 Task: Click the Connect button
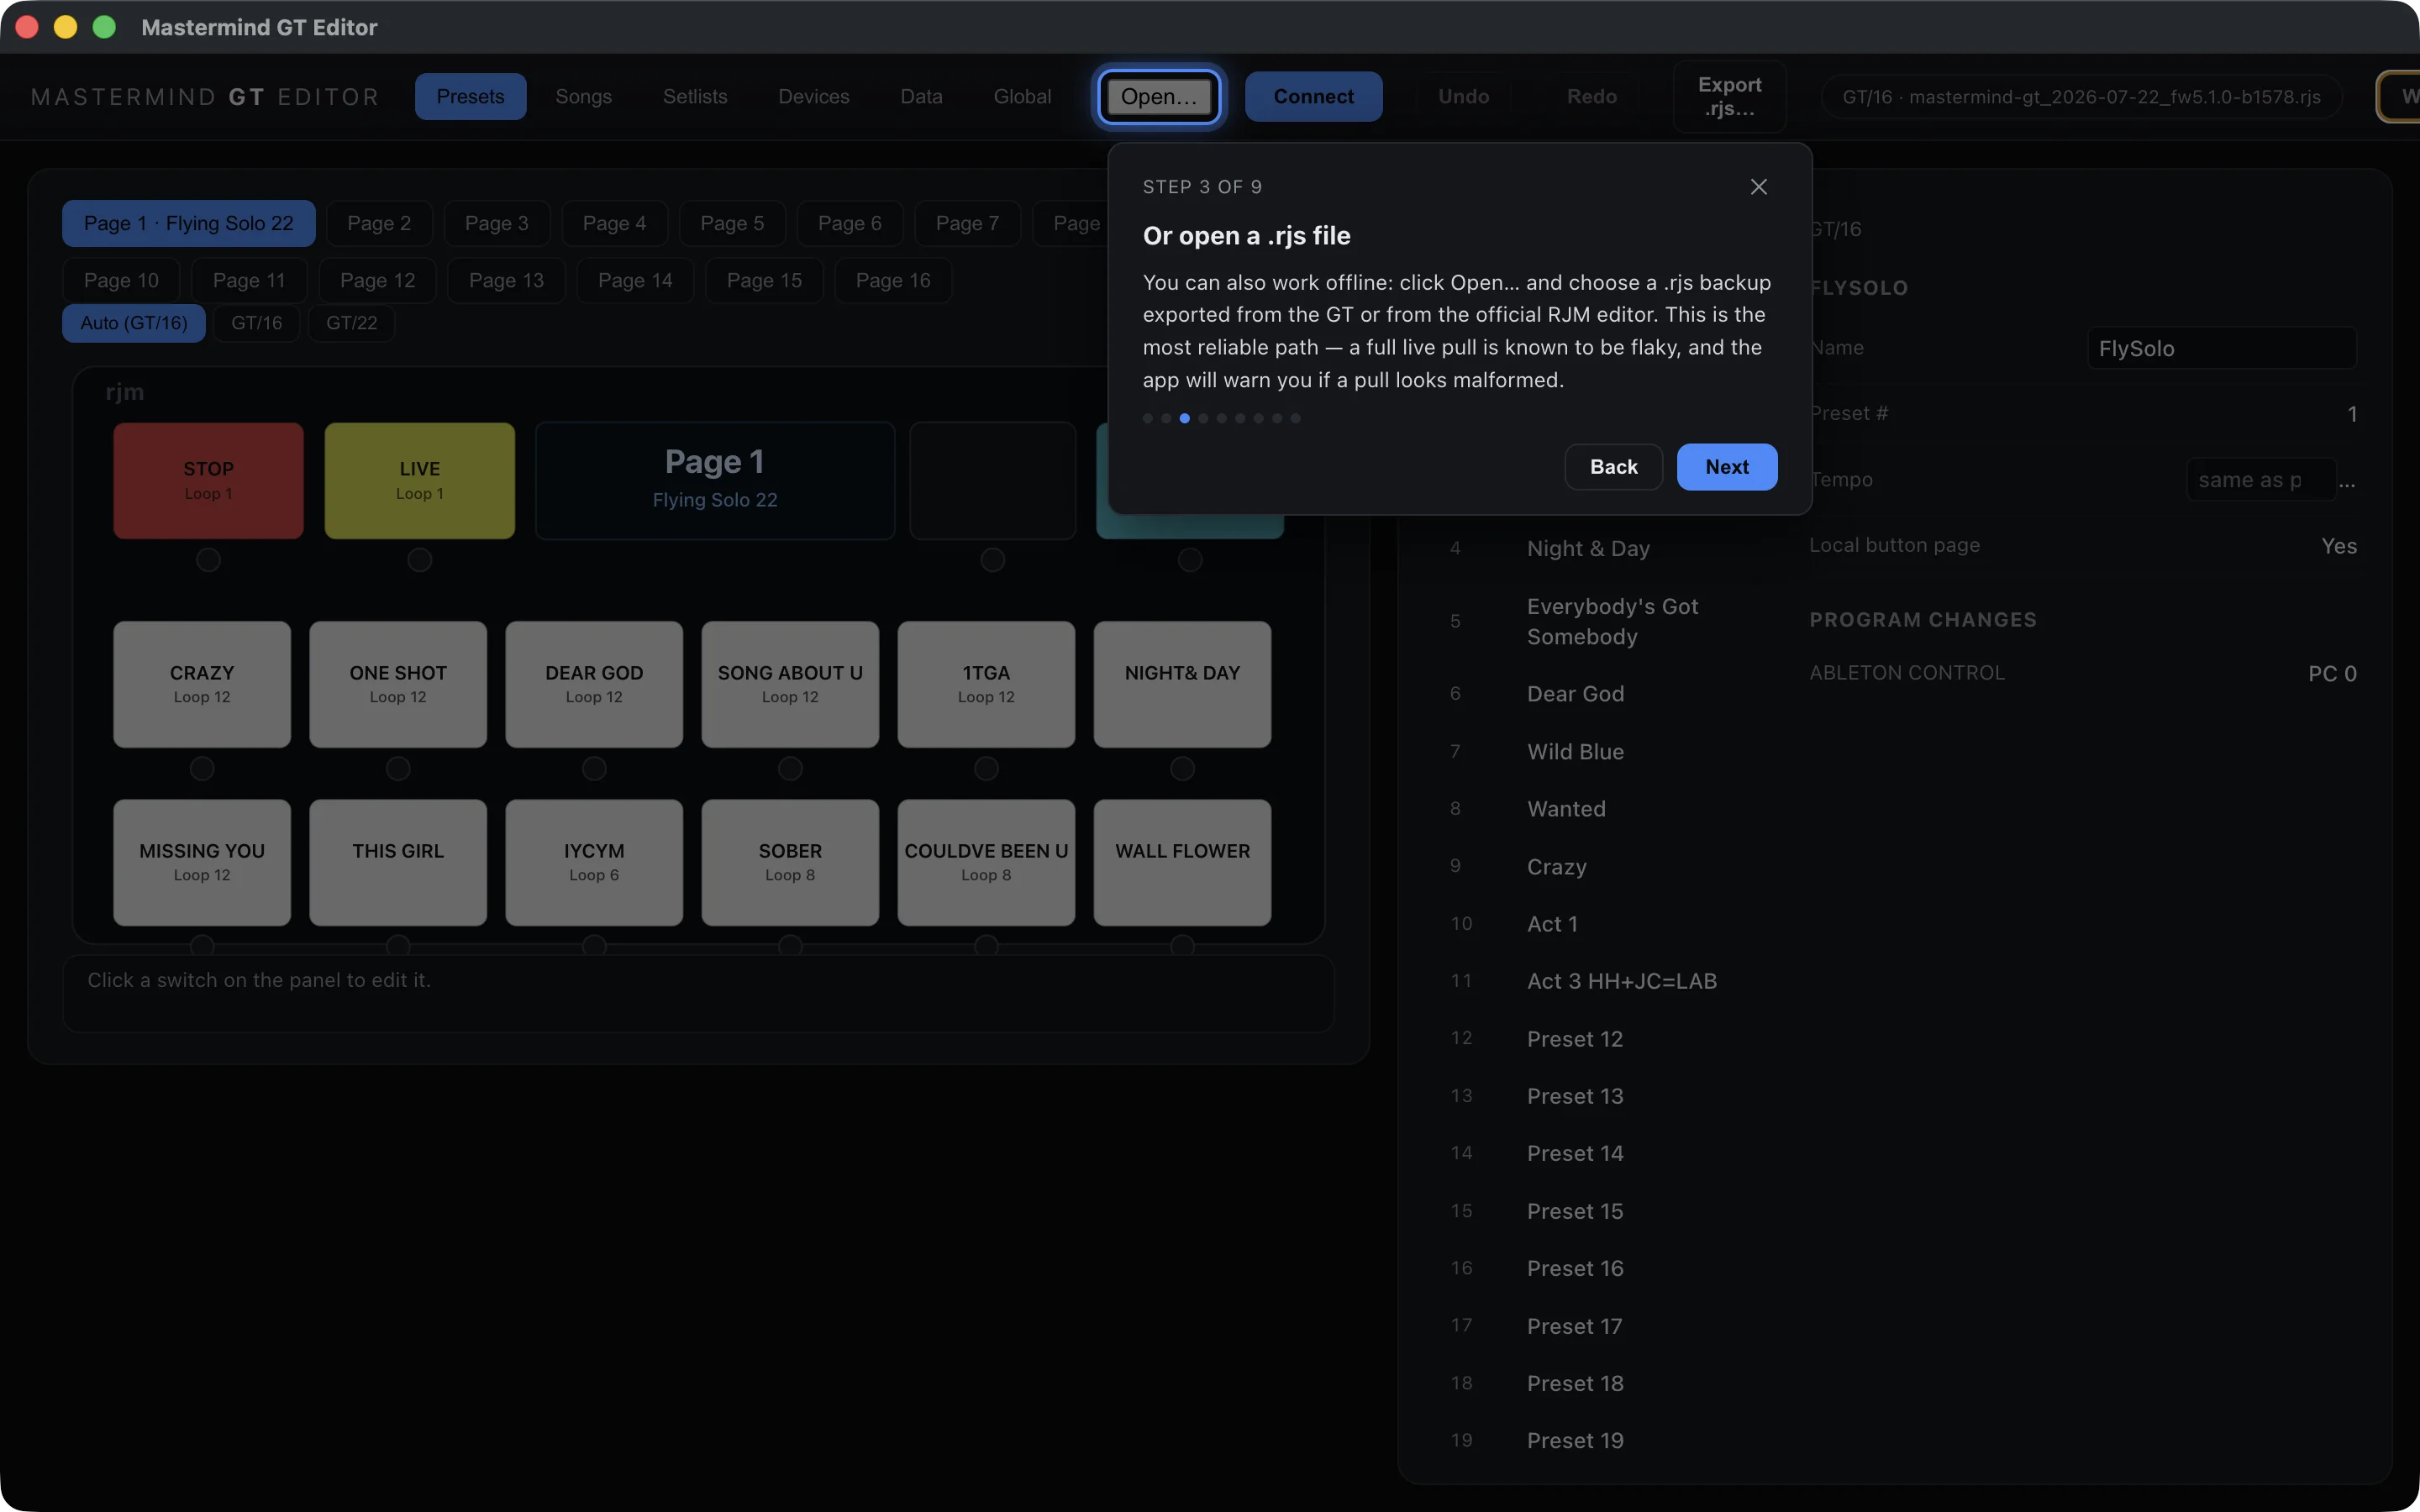[1313, 96]
